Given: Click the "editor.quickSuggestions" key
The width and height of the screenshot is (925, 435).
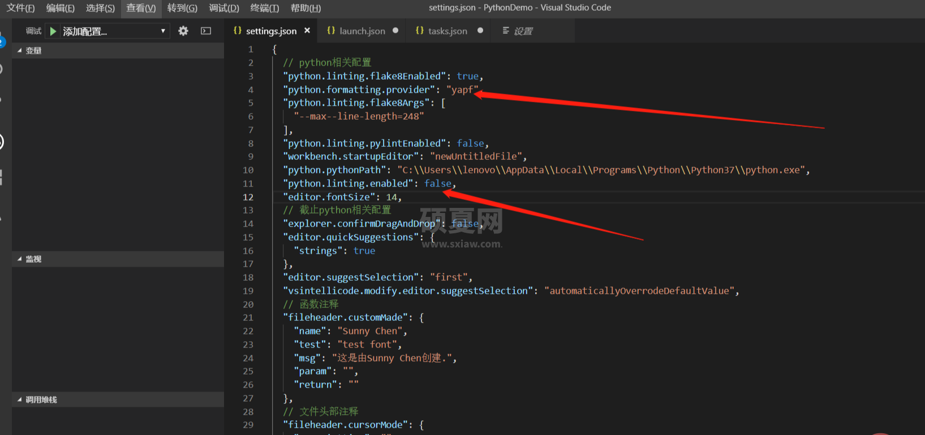Looking at the screenshot, I should click(351, 237).
